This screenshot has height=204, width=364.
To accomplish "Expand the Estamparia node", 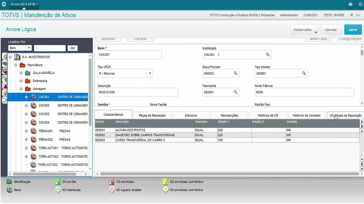I will [x=21, y=81].
